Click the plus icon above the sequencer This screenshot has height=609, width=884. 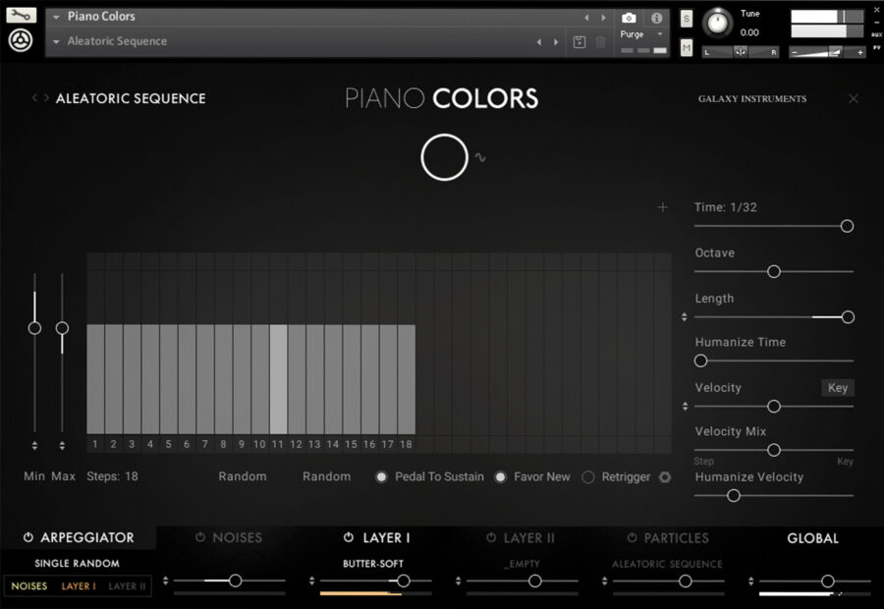click(x=664, y=207)
